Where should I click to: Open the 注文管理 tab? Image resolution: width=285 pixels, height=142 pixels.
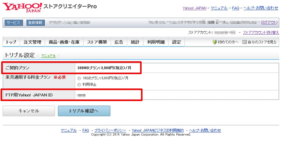click(x=32, y=42)
